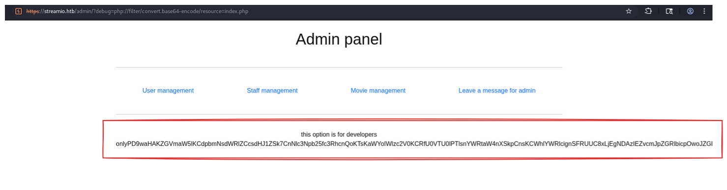
Task: Open the browser profile avatar
Action: 690,11
